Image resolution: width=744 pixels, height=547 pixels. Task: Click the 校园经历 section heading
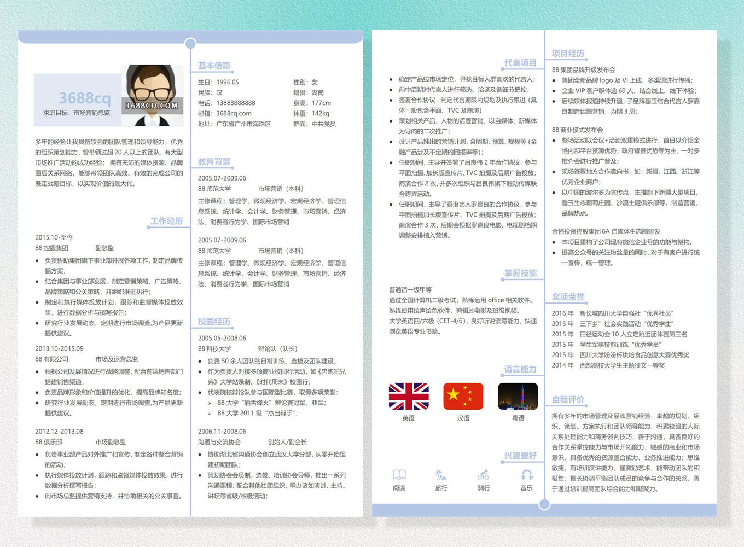pyautogui.click(x=214, y=322)
